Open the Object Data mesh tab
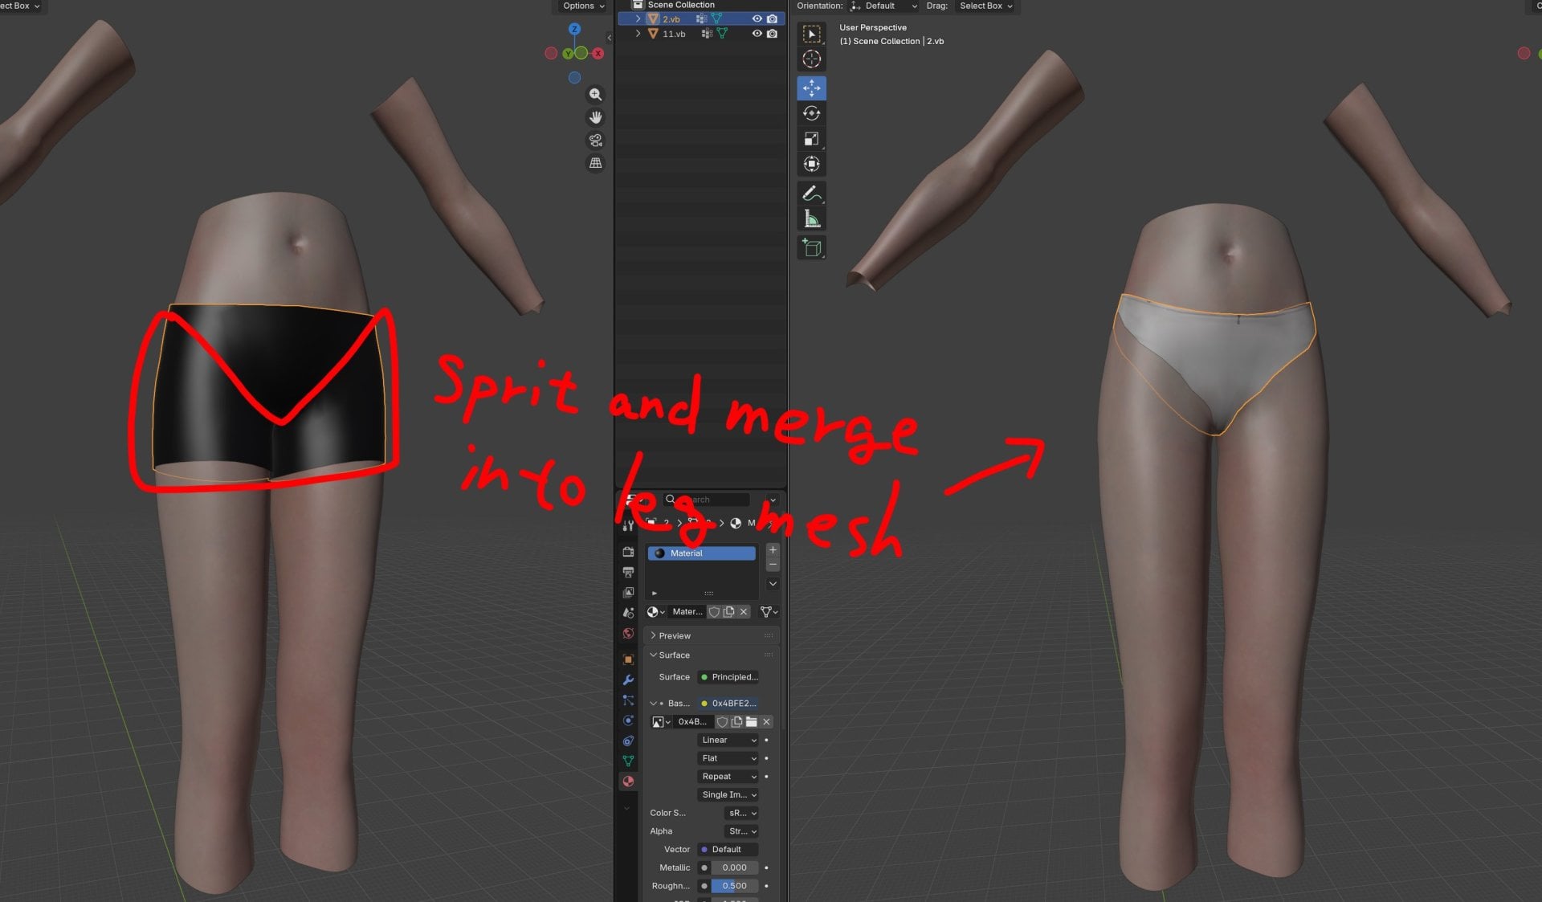This screenshot has height=902, width=1542. [x=628, y=761]
